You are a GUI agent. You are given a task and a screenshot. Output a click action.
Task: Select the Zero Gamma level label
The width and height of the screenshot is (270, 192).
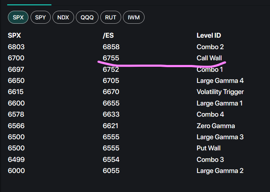(x=216, y=126)
